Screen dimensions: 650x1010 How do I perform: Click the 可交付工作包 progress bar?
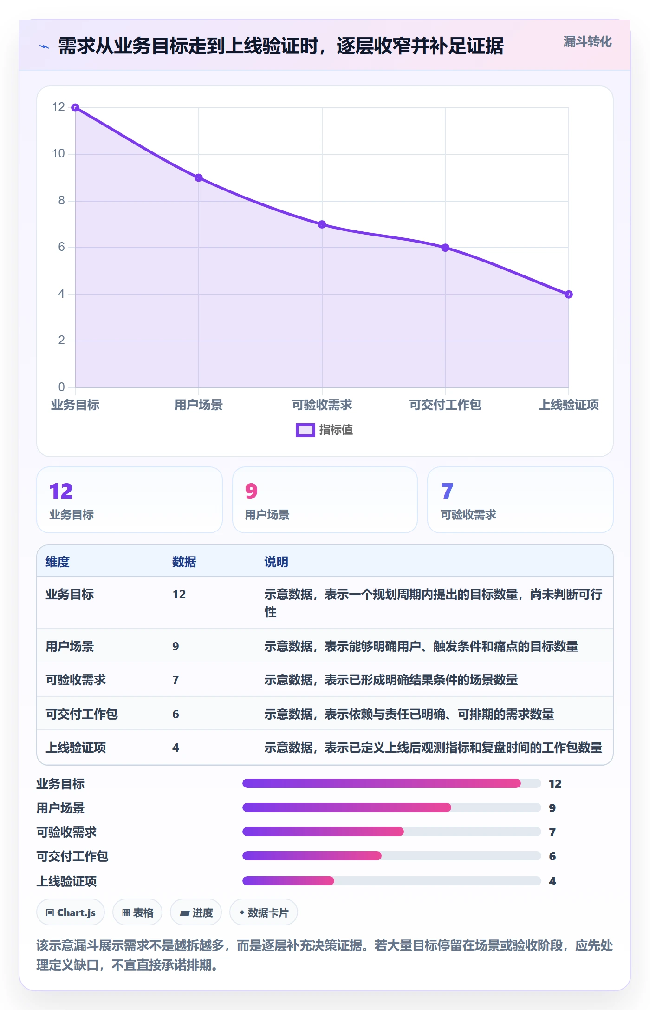pos(391,856)
